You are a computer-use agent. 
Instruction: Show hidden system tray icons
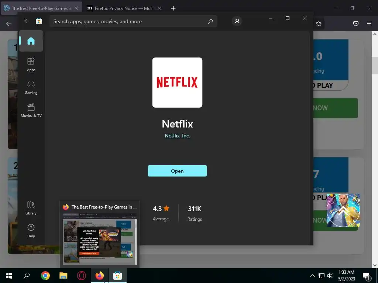coord(312,276)
